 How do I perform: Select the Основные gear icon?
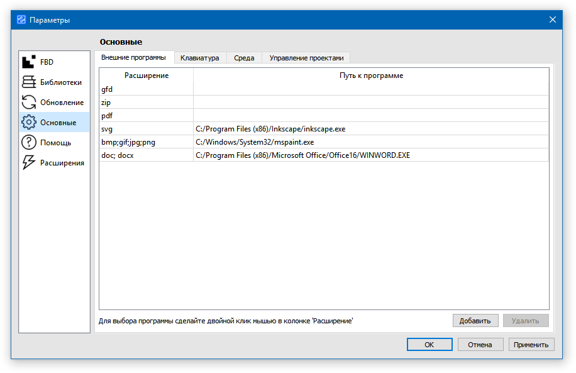tap(29, 123)
